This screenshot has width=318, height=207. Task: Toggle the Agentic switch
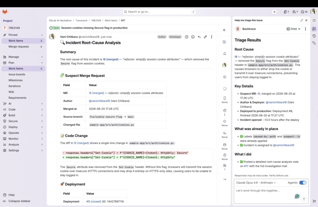(303, 183)
